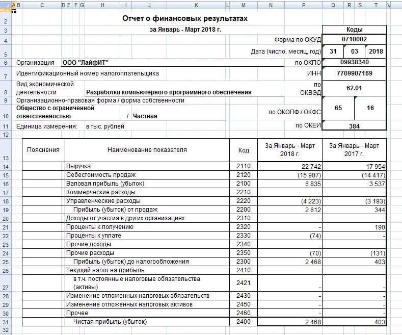Select the OKUD code cell 0710002
This screenshot has width=402, height=335.
click(x=354, y=39)
